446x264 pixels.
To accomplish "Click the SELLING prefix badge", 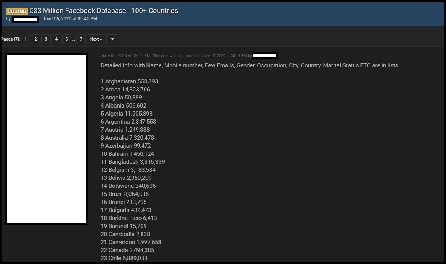I will coord(16,11).
